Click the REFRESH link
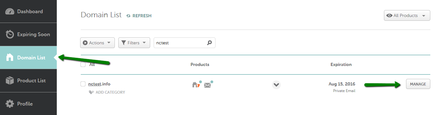 point(139,16)
